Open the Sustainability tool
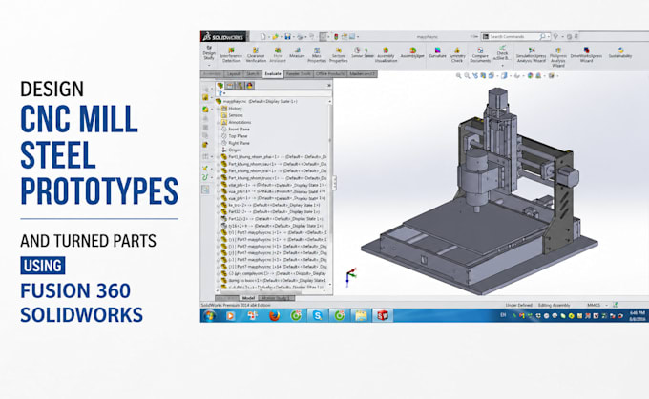 point(620,52)
